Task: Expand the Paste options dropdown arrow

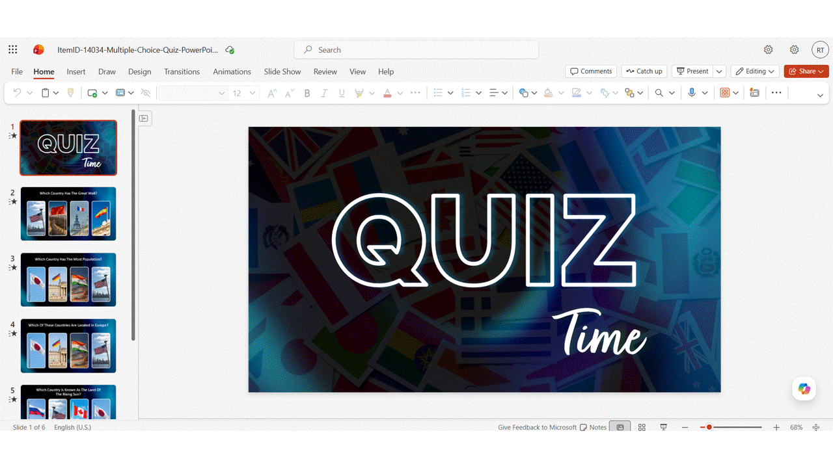Action: tap(56, 93)
